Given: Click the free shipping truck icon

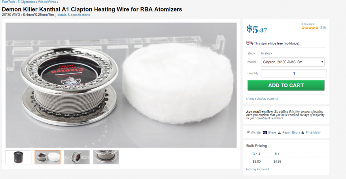Looking at the screenshot, I should point(250,43).
